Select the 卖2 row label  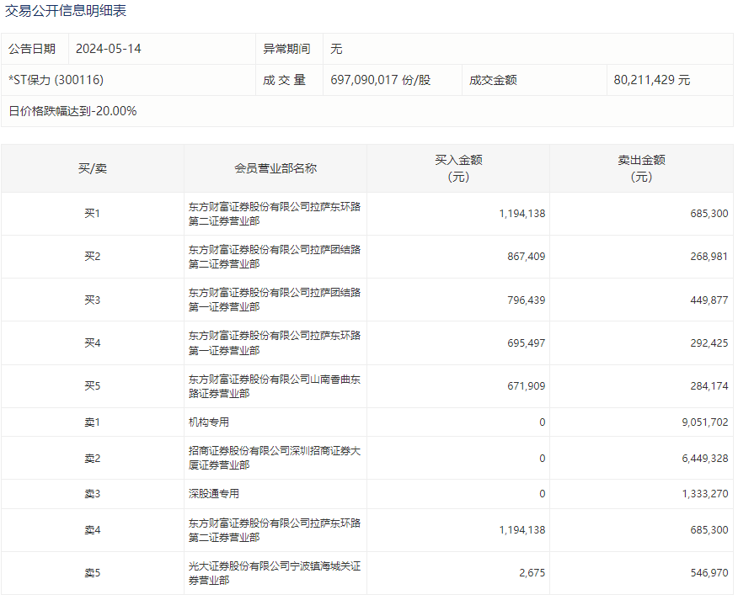click(x=93, y=458)
